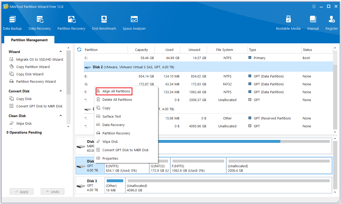Click the left sidebar scroll down arrow
The height and width of the screenshot is (204, 341).
[69, 126]
